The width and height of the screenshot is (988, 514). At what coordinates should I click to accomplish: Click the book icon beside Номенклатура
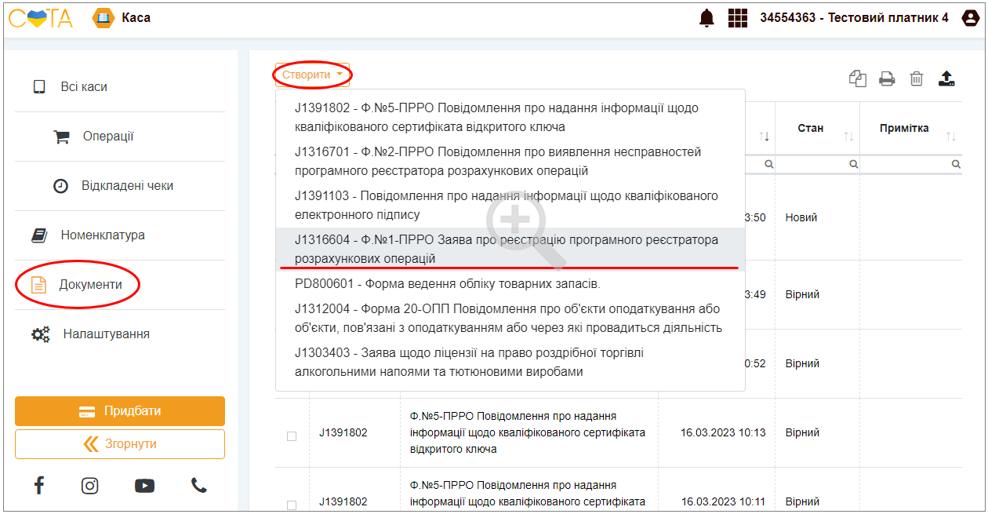[x=39, y=235]
